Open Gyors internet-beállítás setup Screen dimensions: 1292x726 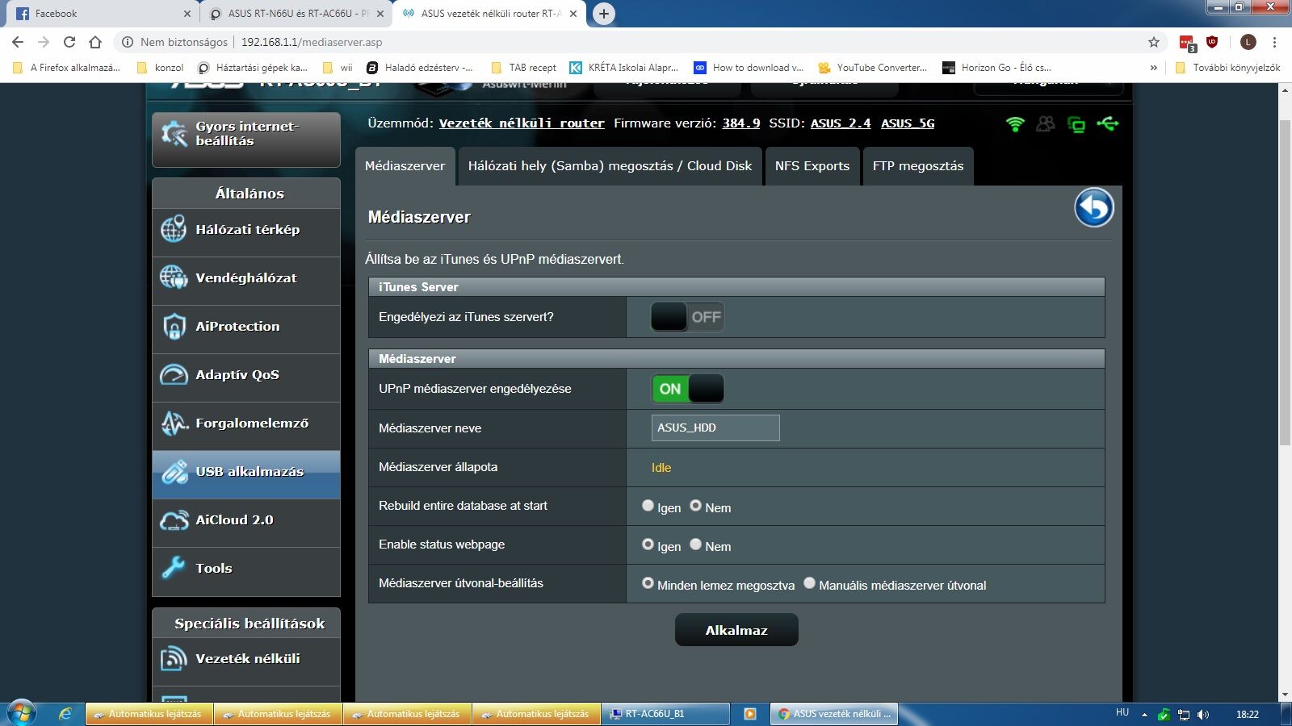246,140
